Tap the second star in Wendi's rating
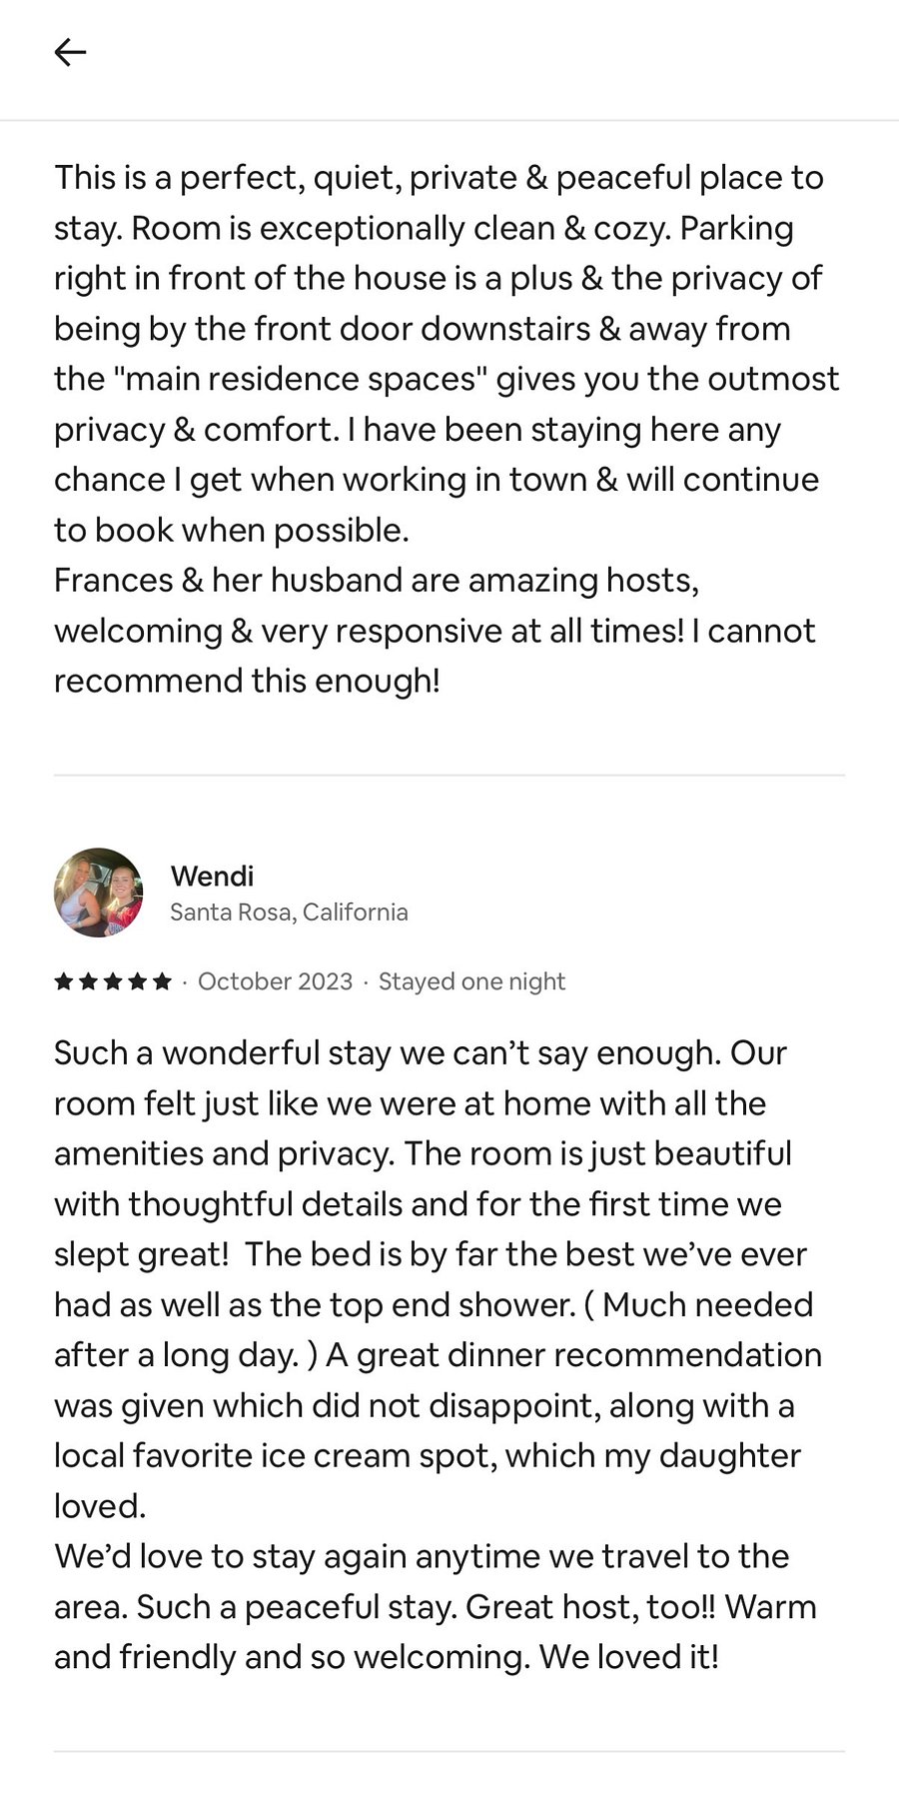 (x=88, y=981)
